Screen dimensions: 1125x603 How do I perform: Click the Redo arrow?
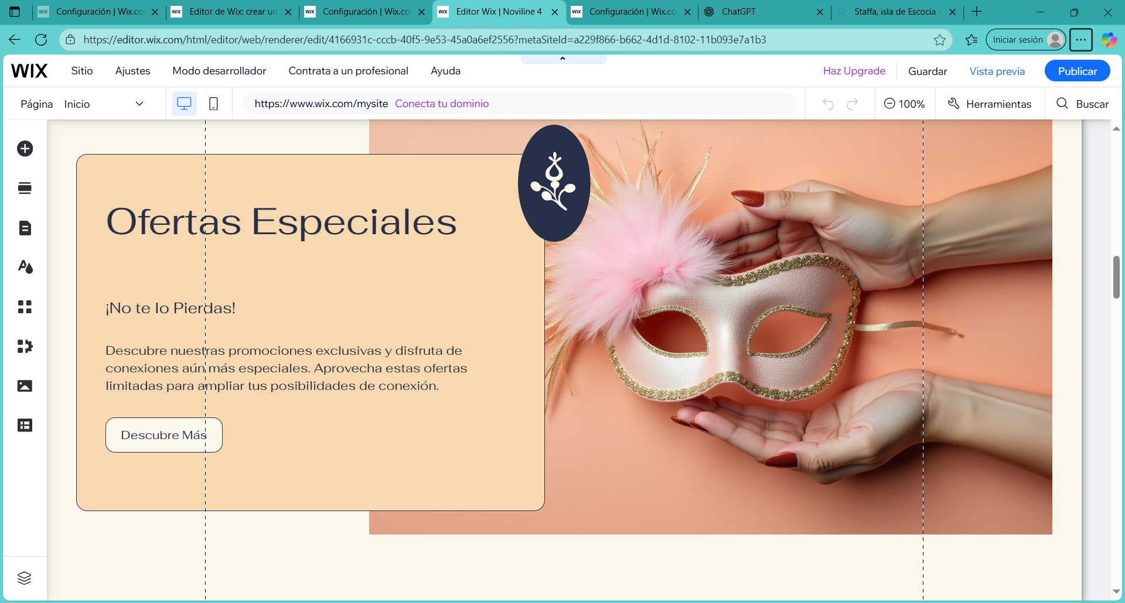(x=853, y=104)
